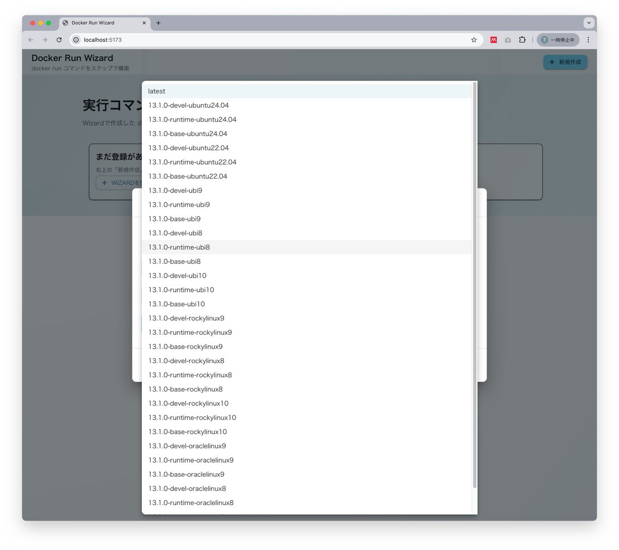Go back using browser back arrow
The width and height of the screenshot is (619, 550).
click(x=31, y=40)
